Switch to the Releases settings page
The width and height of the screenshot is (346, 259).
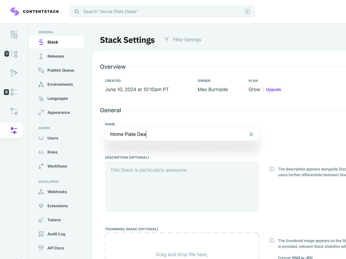[55, 56]
